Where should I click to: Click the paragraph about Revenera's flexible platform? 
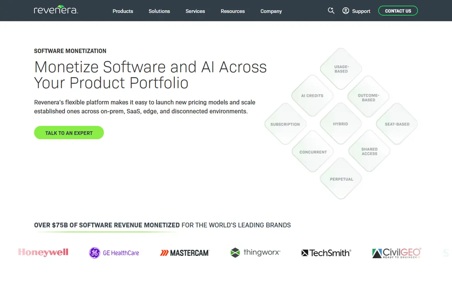pyautogui.click(x=145, y=107)
